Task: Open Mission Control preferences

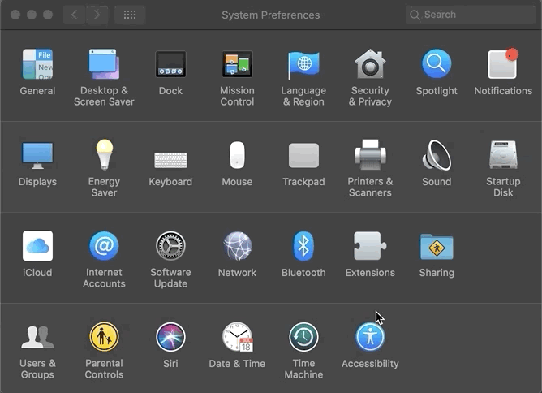Action: tap(237, 65)
